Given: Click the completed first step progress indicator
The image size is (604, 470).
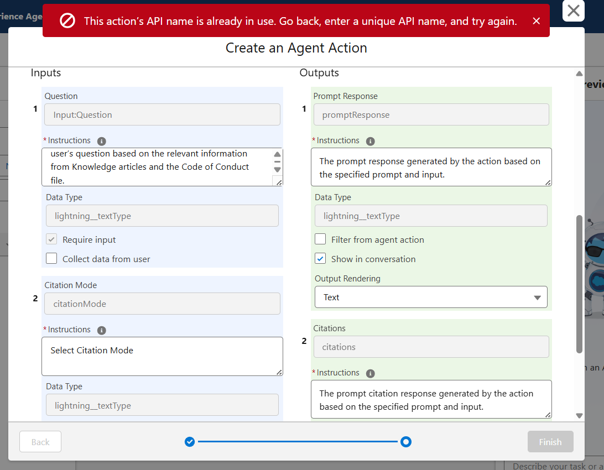Looking at the screenshot, I should (x=190, y=441).
